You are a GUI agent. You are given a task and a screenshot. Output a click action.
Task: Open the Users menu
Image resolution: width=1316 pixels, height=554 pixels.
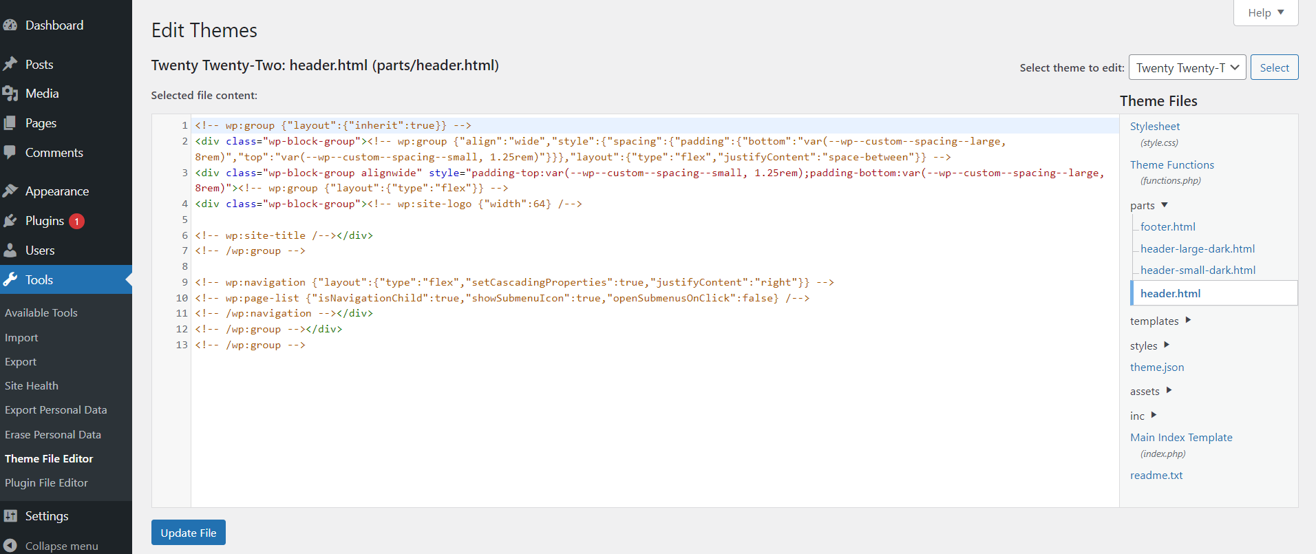click(x=40, y=251)
